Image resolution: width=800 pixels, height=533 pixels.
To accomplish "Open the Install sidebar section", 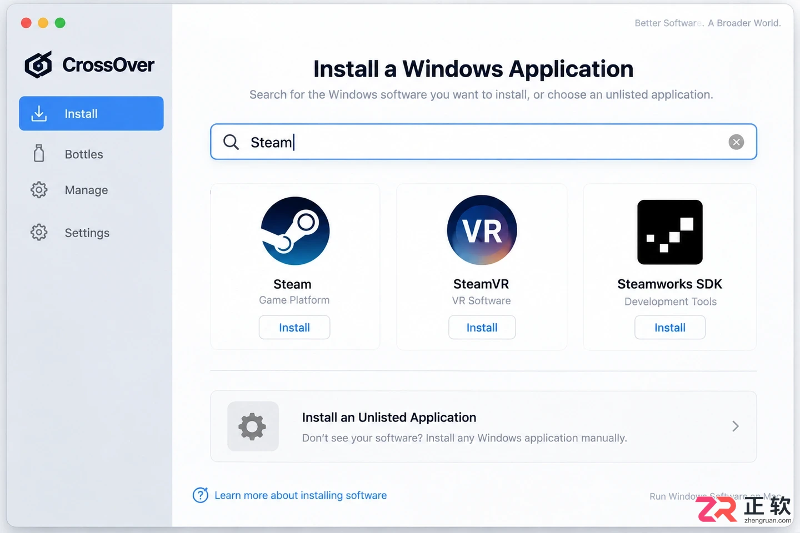I will point(91,113).
